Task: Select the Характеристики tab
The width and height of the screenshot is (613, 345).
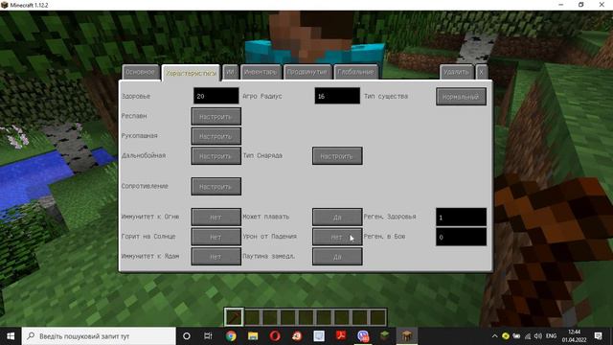Action: 192,73
